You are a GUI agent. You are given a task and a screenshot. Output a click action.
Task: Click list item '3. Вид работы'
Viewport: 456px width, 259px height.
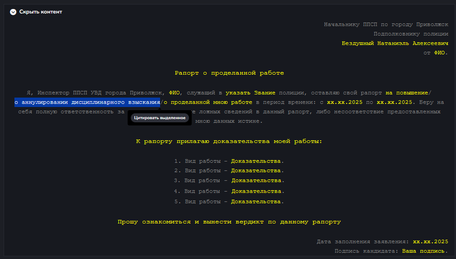(x=229, y=181)
